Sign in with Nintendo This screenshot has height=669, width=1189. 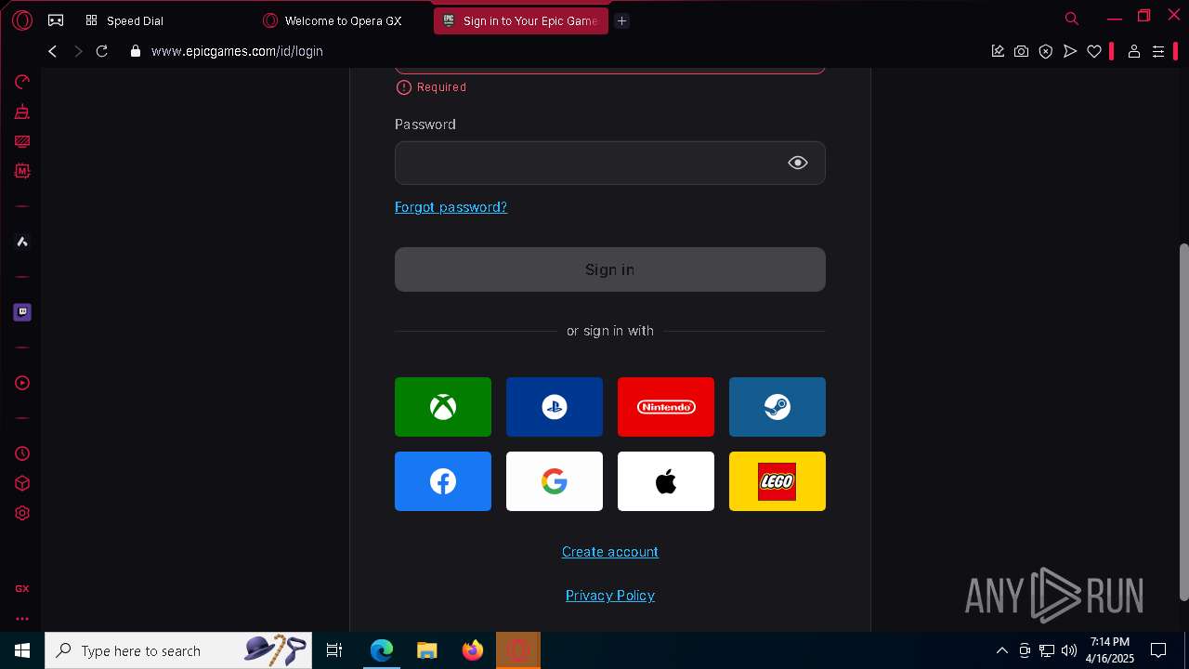pos(666,407)
